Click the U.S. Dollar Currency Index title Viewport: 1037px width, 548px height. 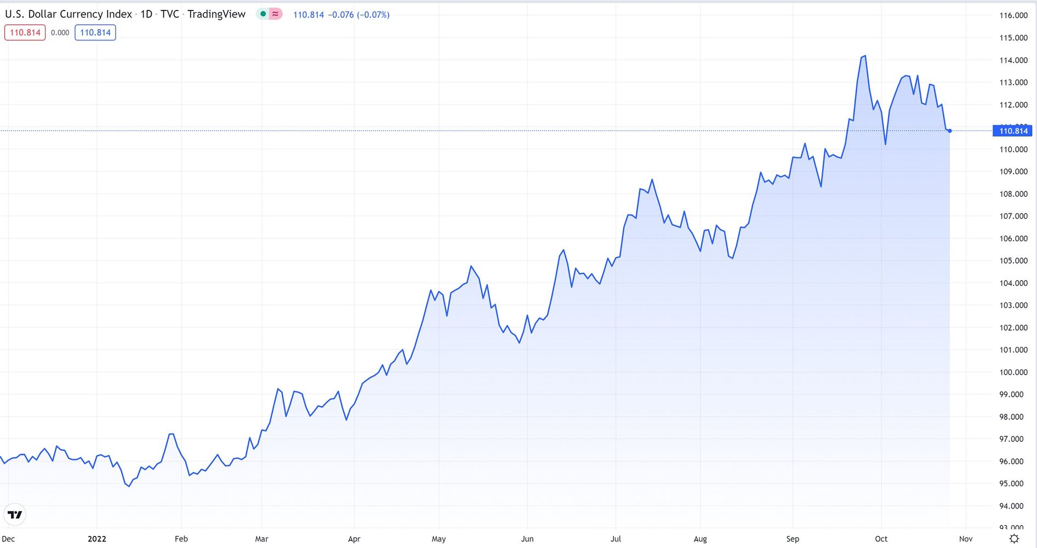(x=69, y=14)
